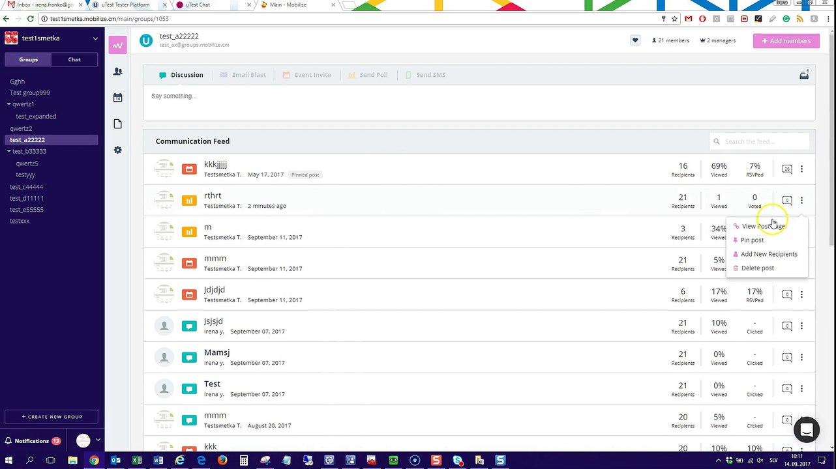
Task: Click the Add members button
Action: tap(786, 41)
